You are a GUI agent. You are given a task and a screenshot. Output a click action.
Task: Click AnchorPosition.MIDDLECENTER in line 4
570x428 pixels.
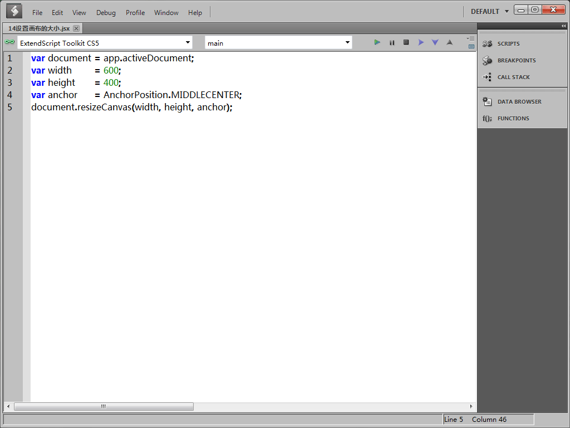click(171, 95)
